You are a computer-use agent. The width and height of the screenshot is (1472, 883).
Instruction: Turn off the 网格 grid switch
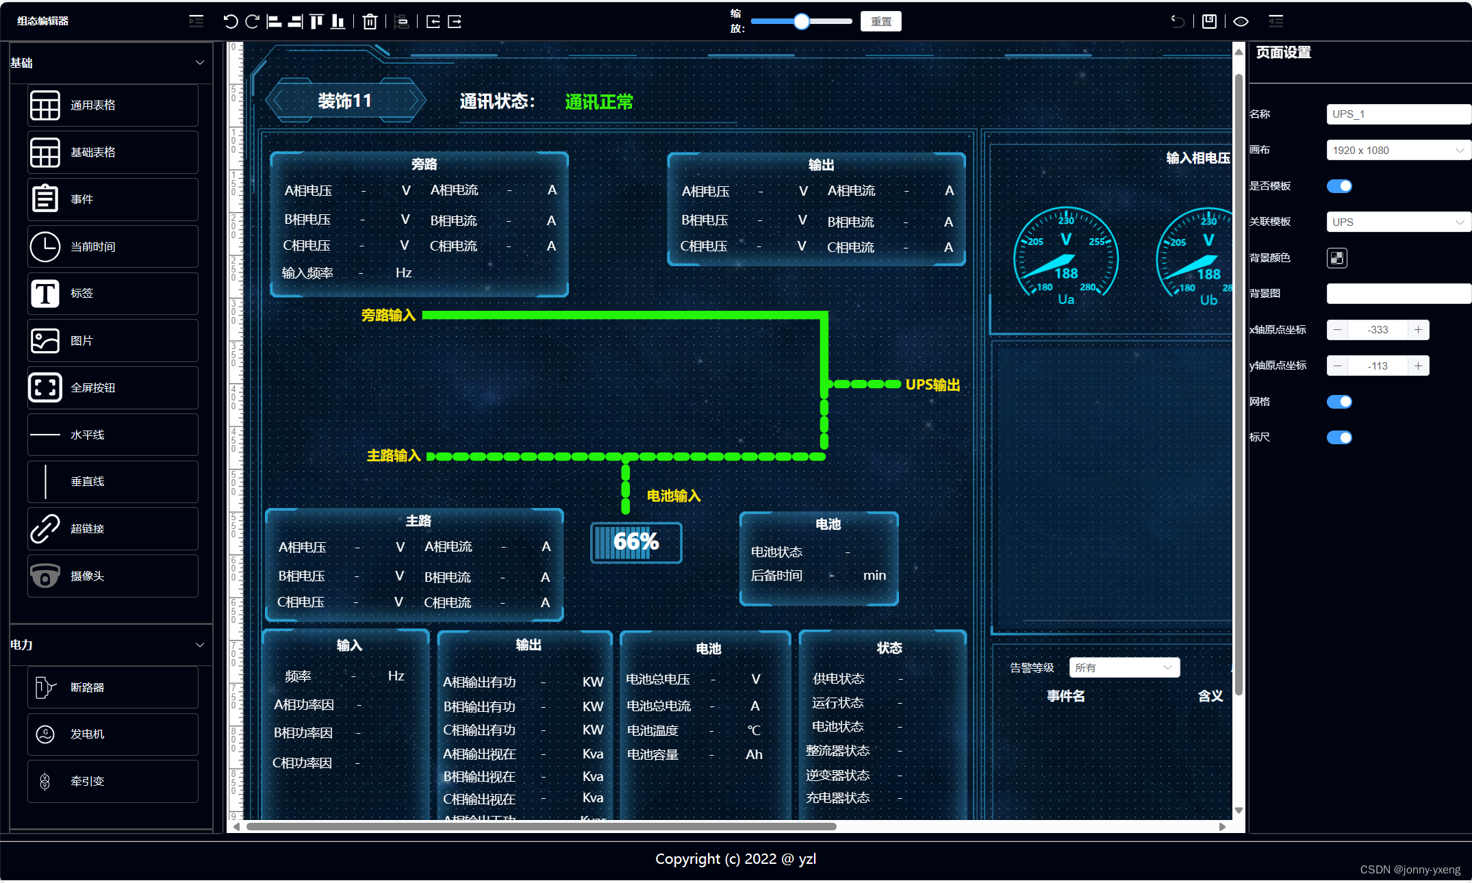tap(1338, 402)
